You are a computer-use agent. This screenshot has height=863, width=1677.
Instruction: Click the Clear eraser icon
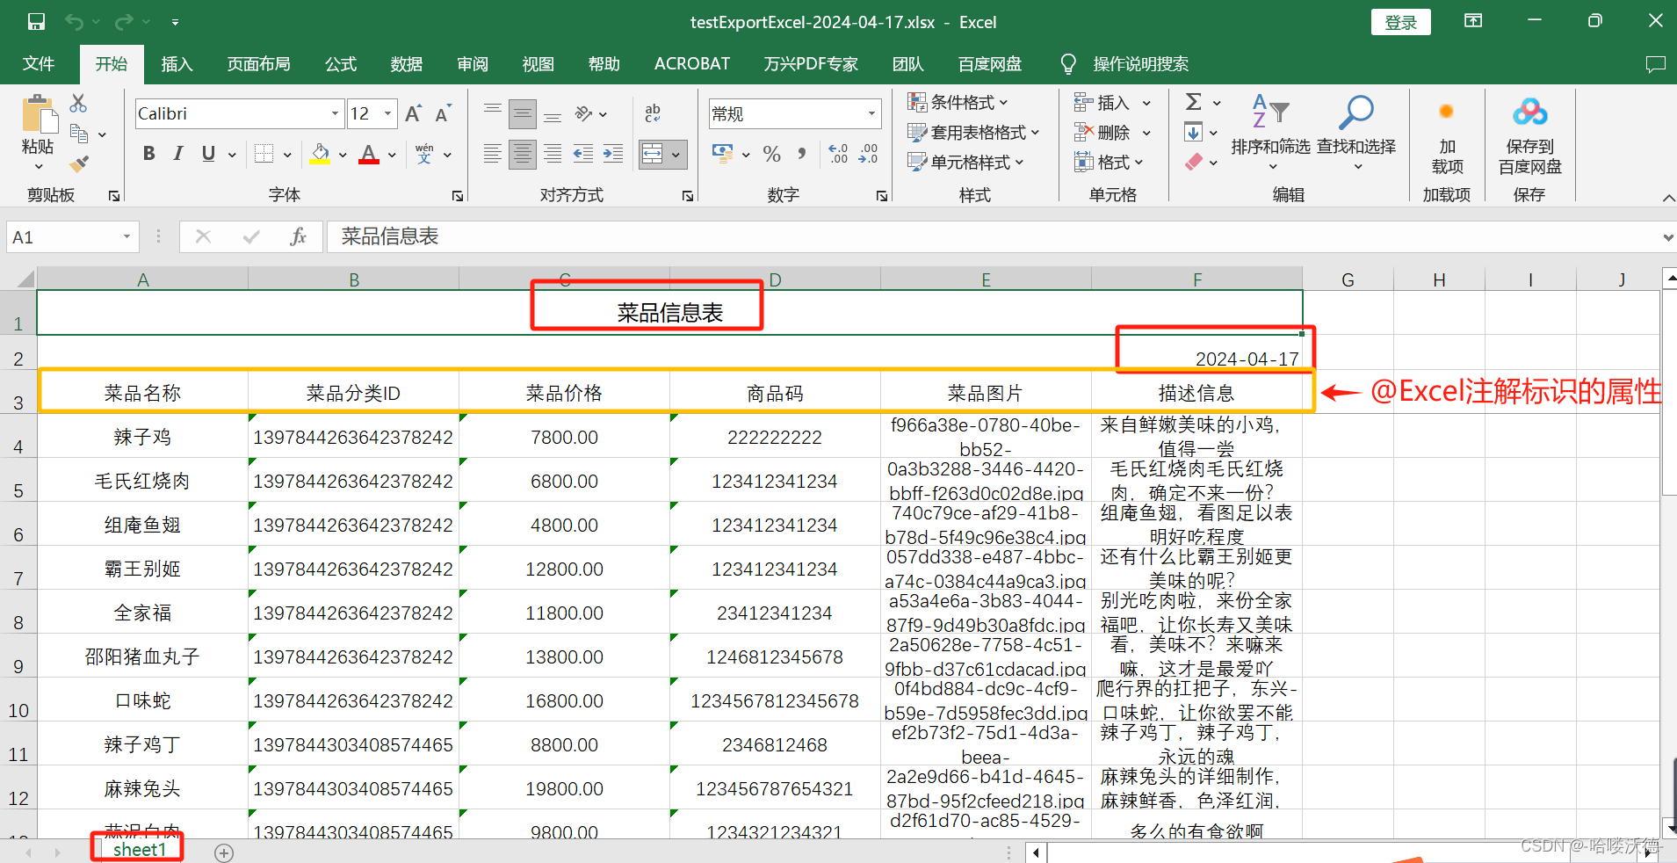(1194, 163)
